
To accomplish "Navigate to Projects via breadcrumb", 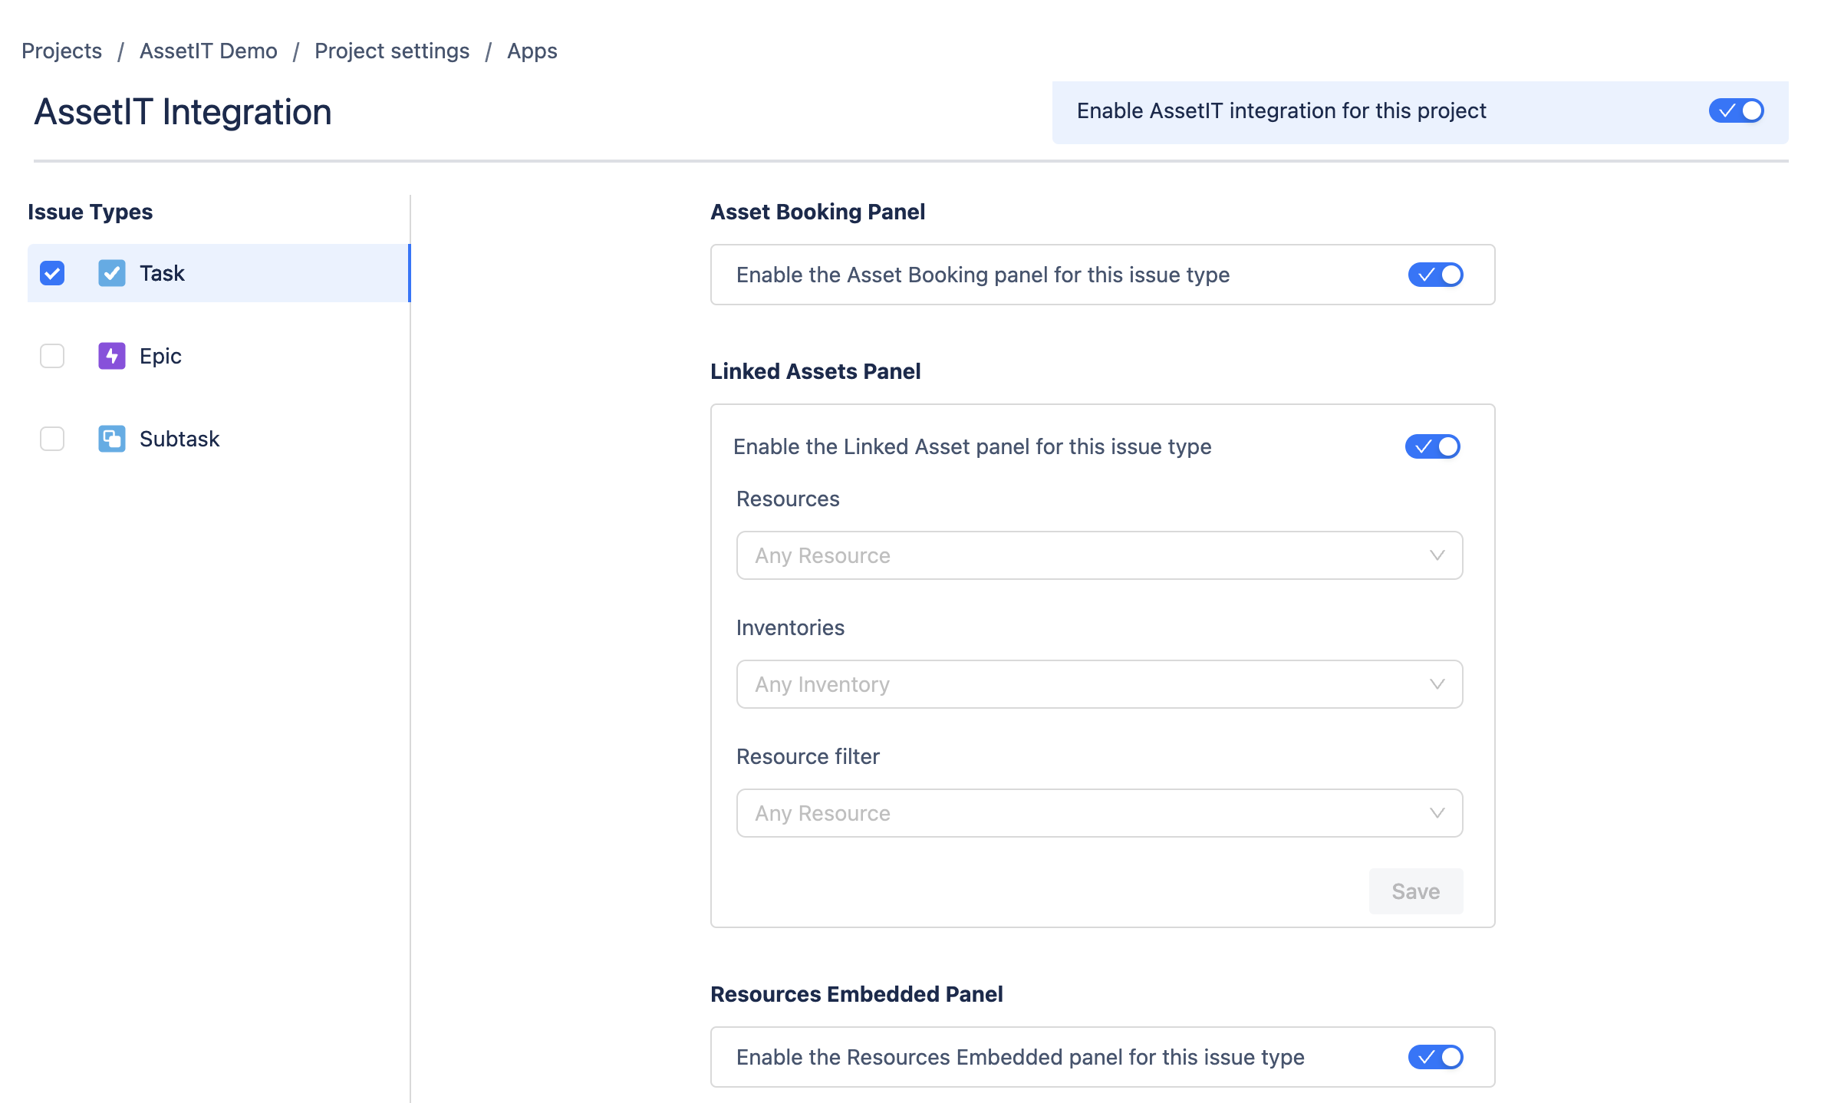I will pyautogui.click(x=61, y=51).
